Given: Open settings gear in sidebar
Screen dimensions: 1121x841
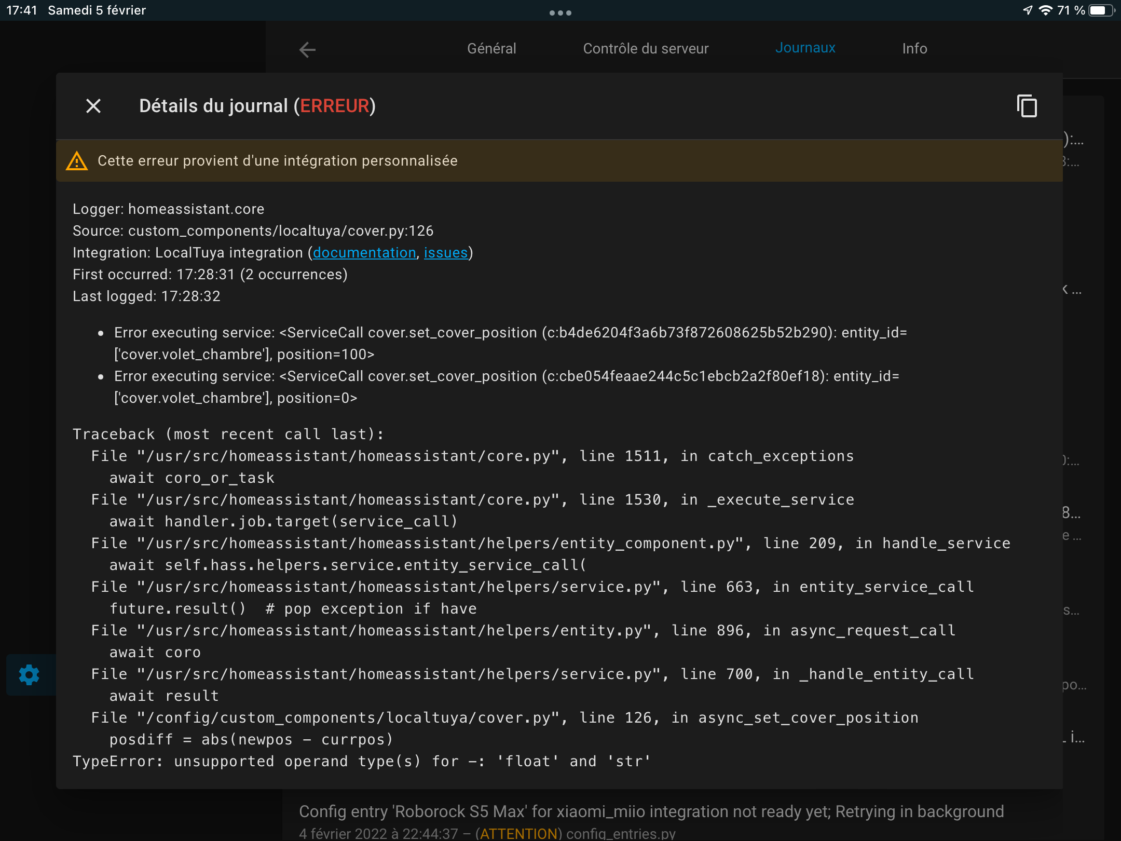Looking at the screenshot, I should click(29, 675).
